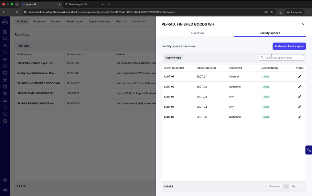
Task: Close the PL-RAD. FINISHED GOODS WH panel
Action: click(303, 24)
